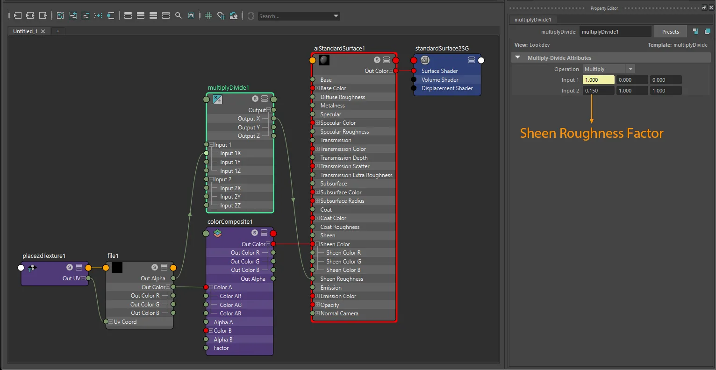Click the copy tab icon beside Presets

[695, 31]
